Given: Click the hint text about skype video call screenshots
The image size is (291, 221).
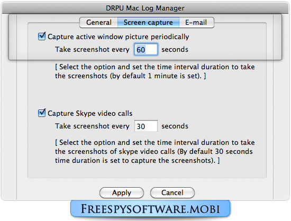Looking at the screenshot, I should [155, 151].
